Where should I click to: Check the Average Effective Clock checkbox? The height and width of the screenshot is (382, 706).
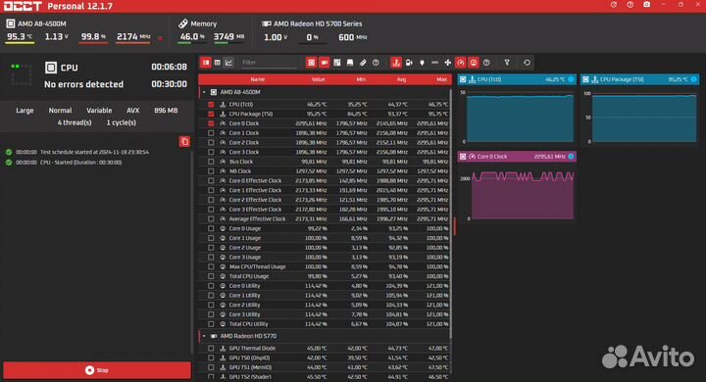click(211, 218)
